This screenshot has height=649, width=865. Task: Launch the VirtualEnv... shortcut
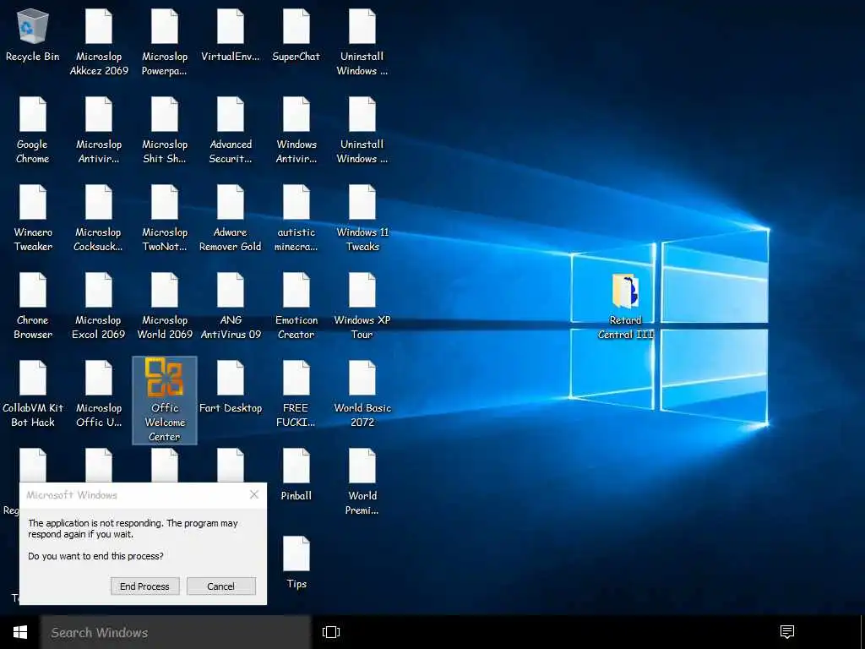[x=230, y=35]
